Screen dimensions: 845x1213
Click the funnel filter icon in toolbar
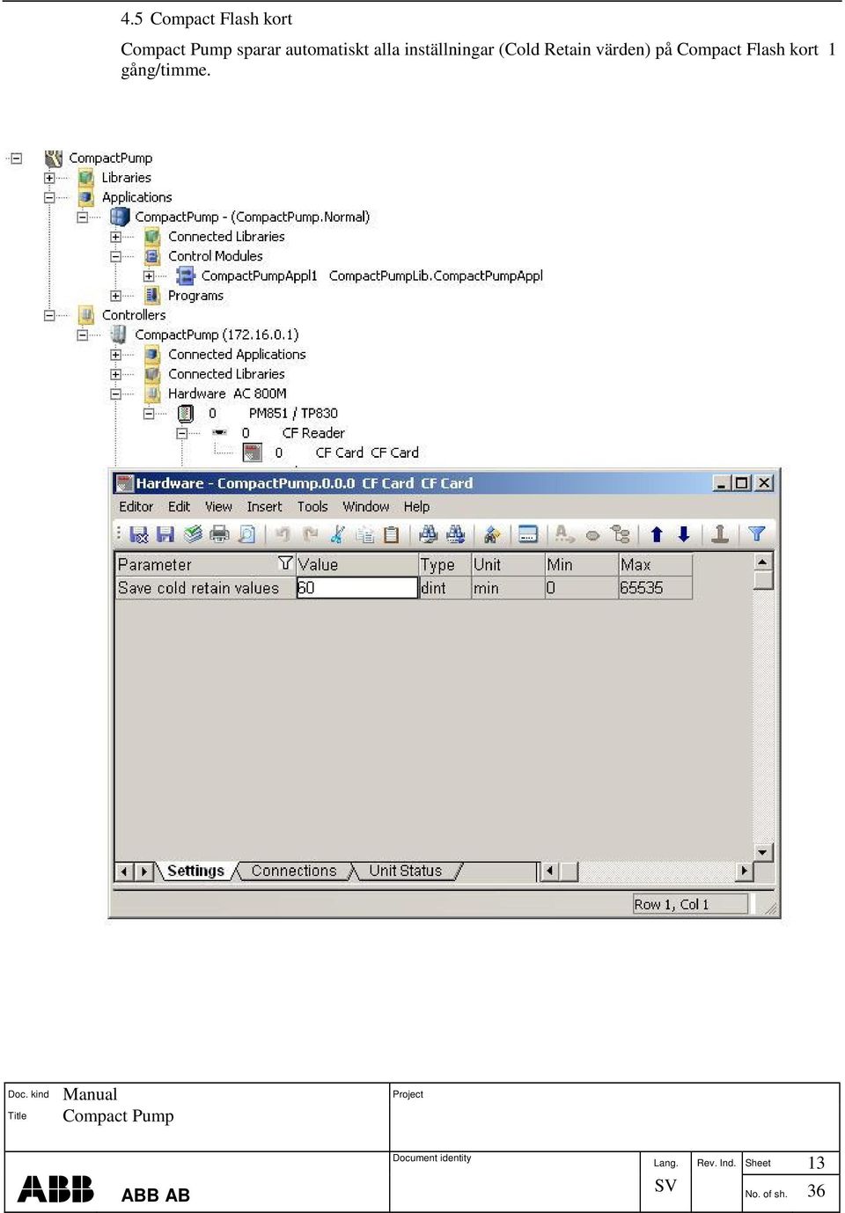756,533
